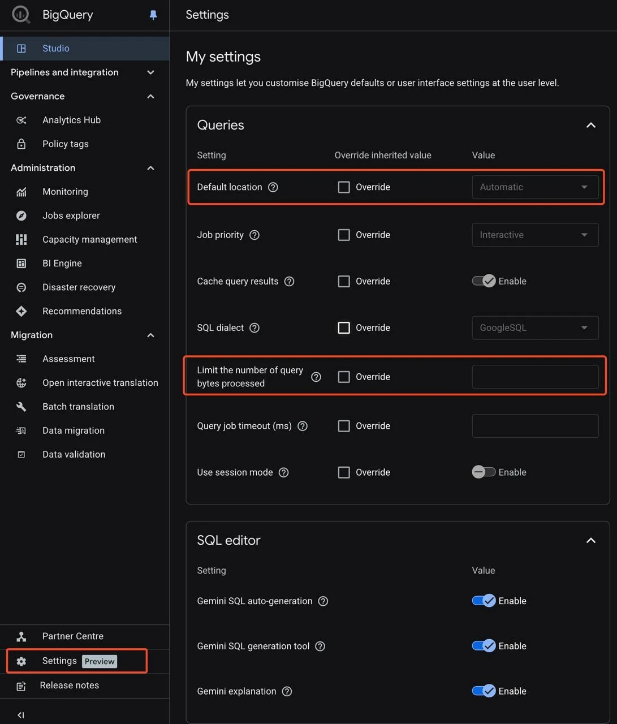The width and height of the screenshot is (617, 724).
Task: Unpin the BigQuery navigation pin icon
Action: click(153, 15)
